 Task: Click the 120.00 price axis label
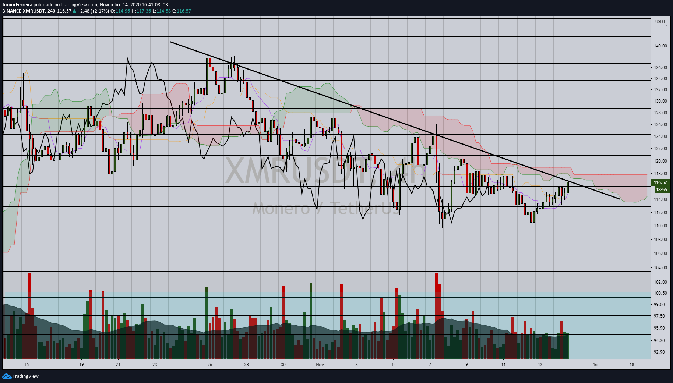[x=660, y=161]
